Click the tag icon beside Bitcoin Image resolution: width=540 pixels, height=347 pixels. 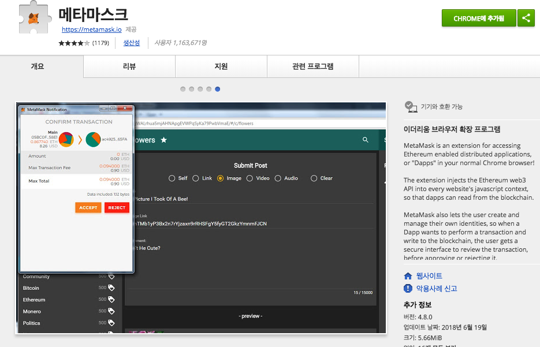[111, 288]
